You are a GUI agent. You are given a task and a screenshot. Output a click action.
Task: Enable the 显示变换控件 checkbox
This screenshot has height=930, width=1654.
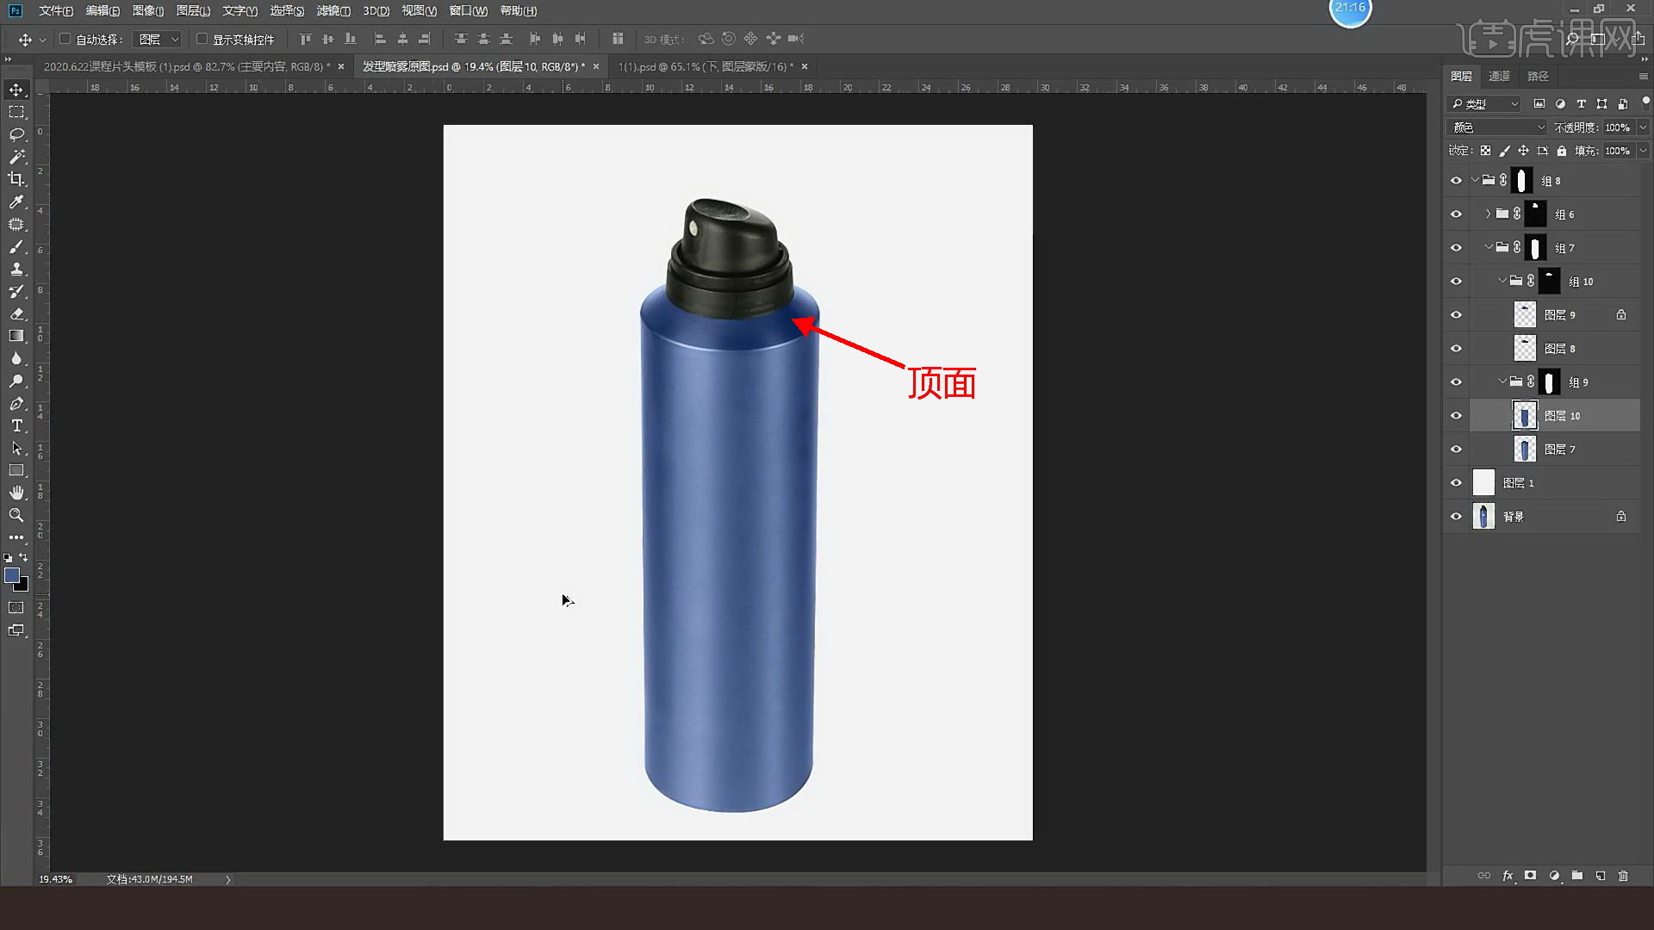pyautogui.click(x=202, y=39)
